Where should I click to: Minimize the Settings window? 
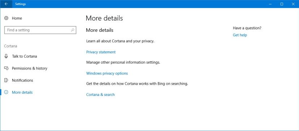tap(270, 4)
